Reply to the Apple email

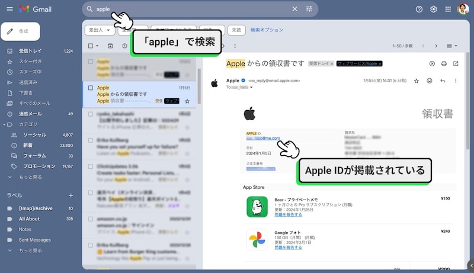tap(443, 81)
